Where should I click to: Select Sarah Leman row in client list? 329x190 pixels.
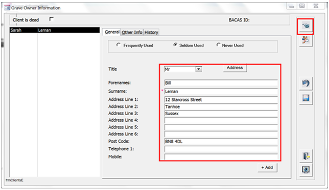(x=55, y=30)
